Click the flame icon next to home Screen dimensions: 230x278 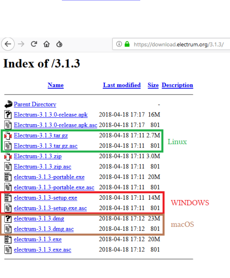[x=59, y=44]
